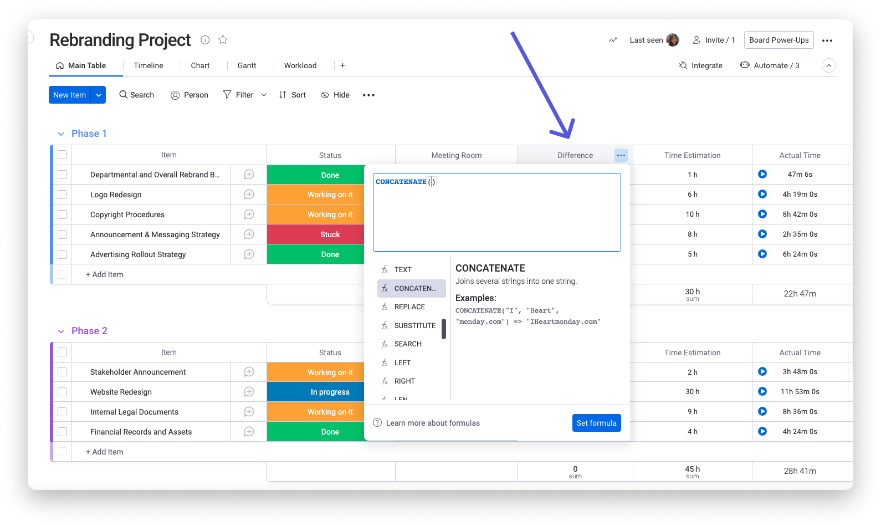Image resolution: width=881 pixels, height=526 pixels.
Task: Open the board options three-dot menu
Action: tap(827, 40)
